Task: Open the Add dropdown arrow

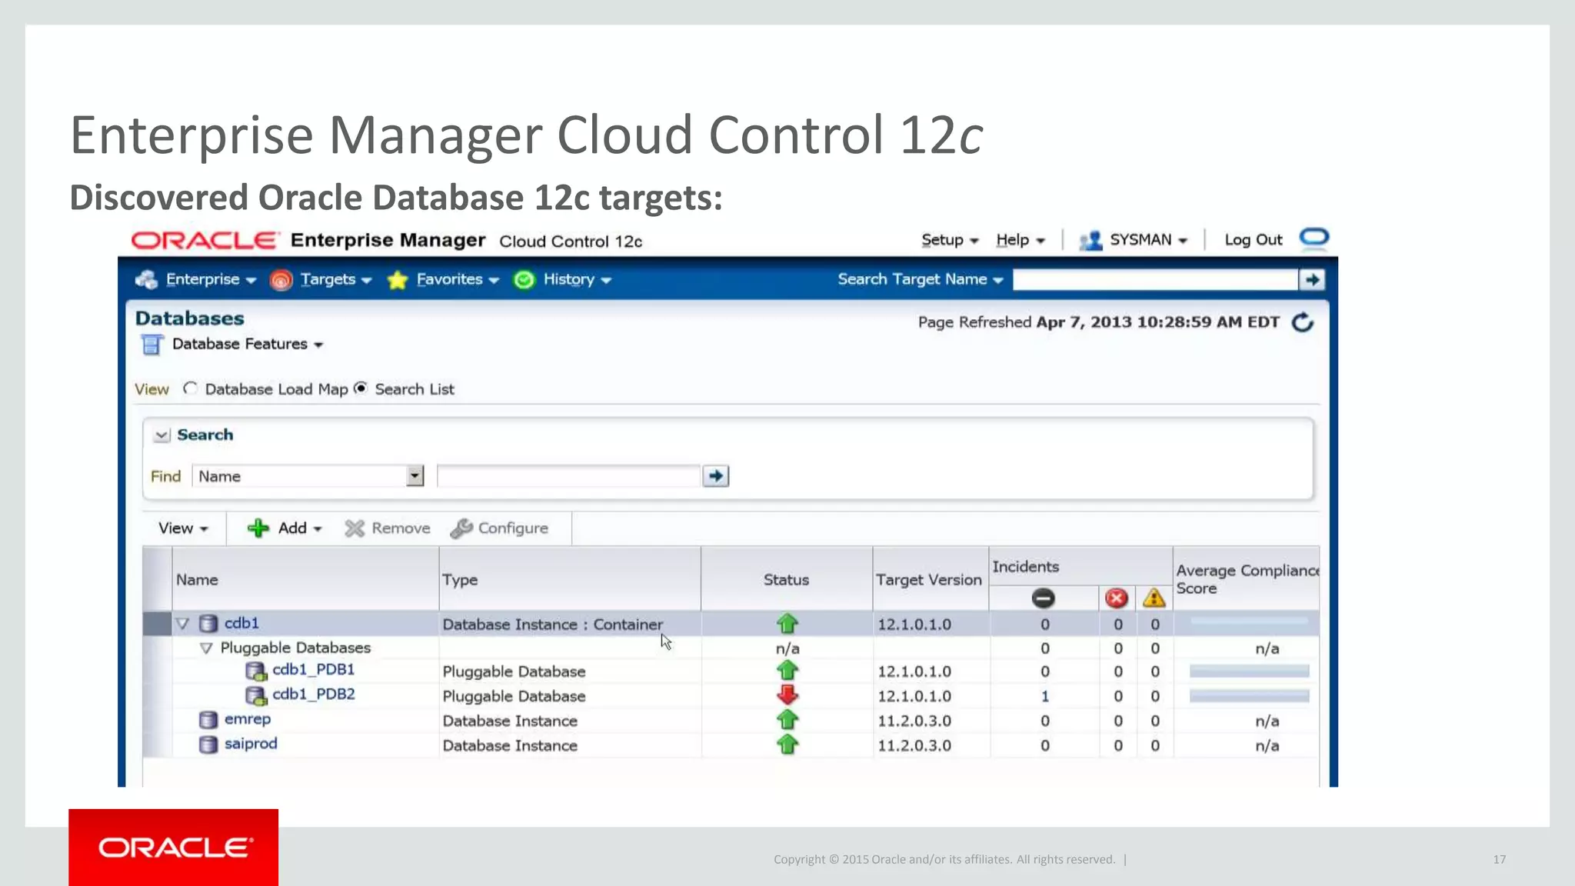Action: coord(318,529)
